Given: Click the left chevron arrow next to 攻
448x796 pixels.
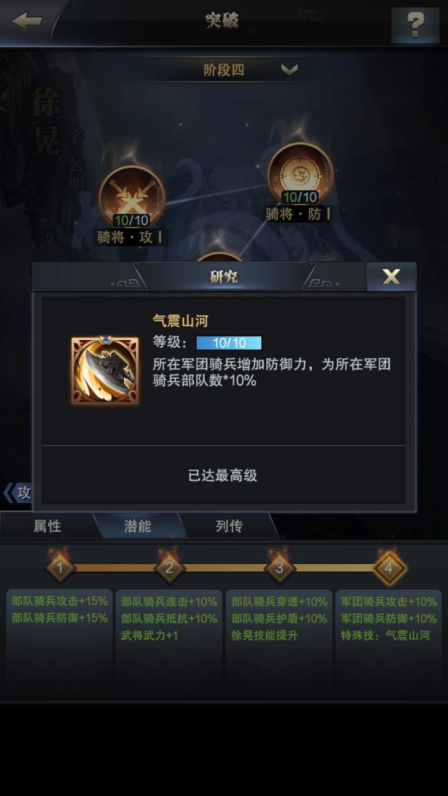Looking at the screenshot, I should (x=7, y=493).
